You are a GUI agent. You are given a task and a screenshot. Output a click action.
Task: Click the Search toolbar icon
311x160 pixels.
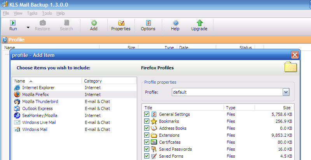tap(66, 23)
